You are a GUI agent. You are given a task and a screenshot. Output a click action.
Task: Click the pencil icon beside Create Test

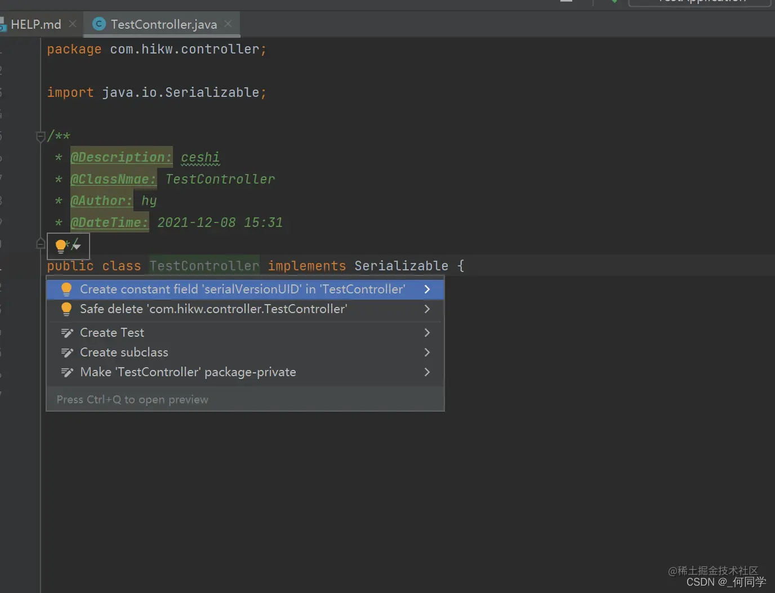point(67,333)
